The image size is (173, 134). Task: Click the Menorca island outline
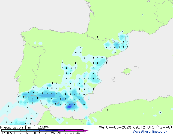136,68
